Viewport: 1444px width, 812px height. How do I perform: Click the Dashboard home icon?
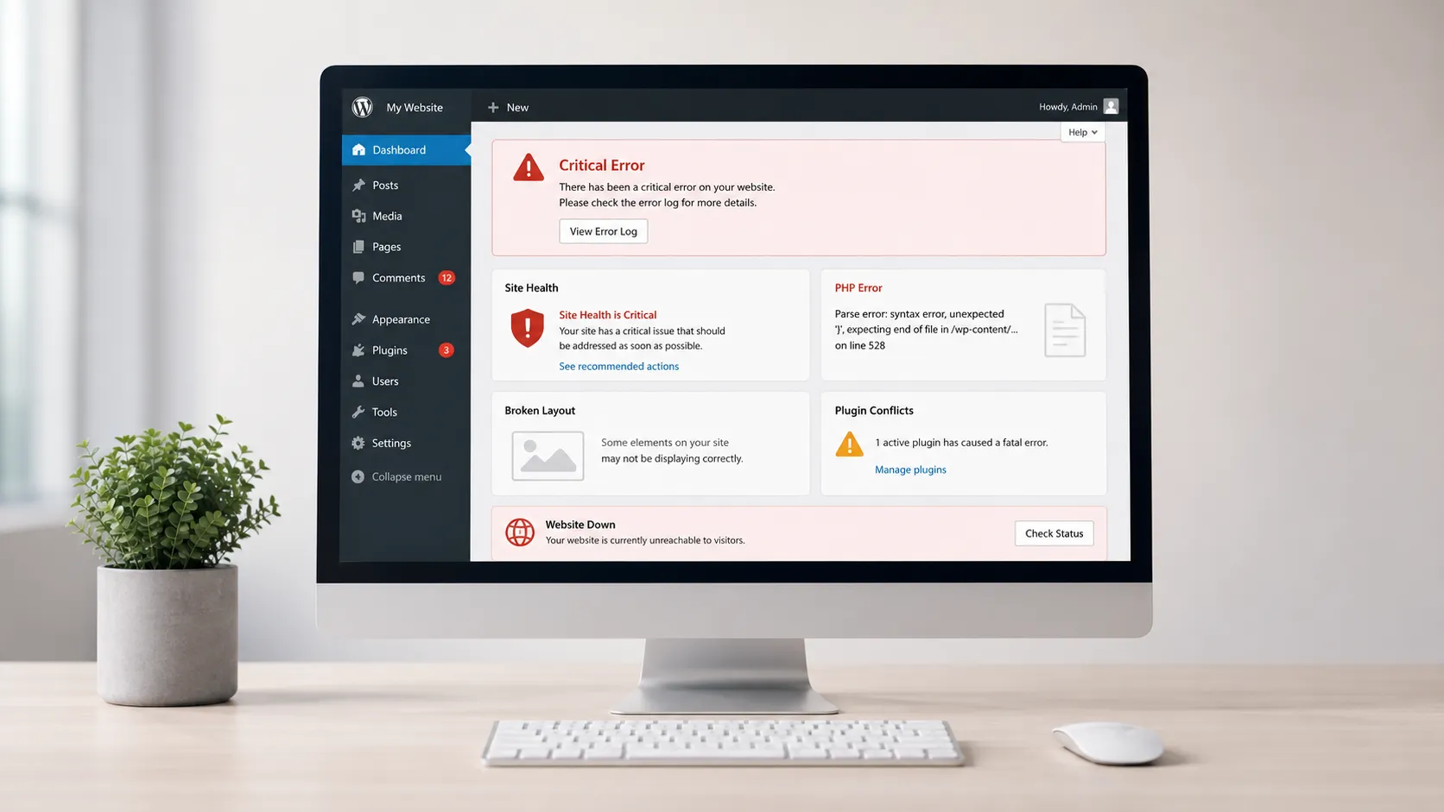358,149
